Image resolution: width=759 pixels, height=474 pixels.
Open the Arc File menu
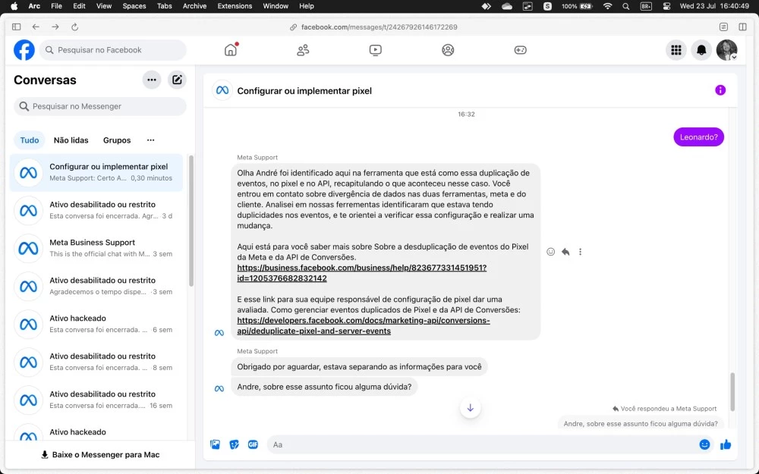pyautogui.click(x=56, y=6)
